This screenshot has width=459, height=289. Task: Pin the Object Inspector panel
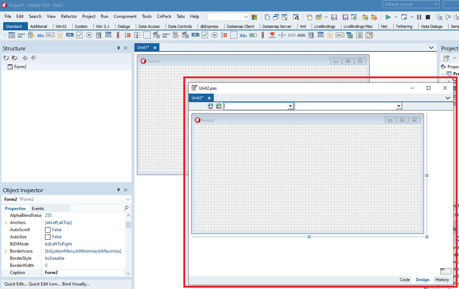point(119,190)
